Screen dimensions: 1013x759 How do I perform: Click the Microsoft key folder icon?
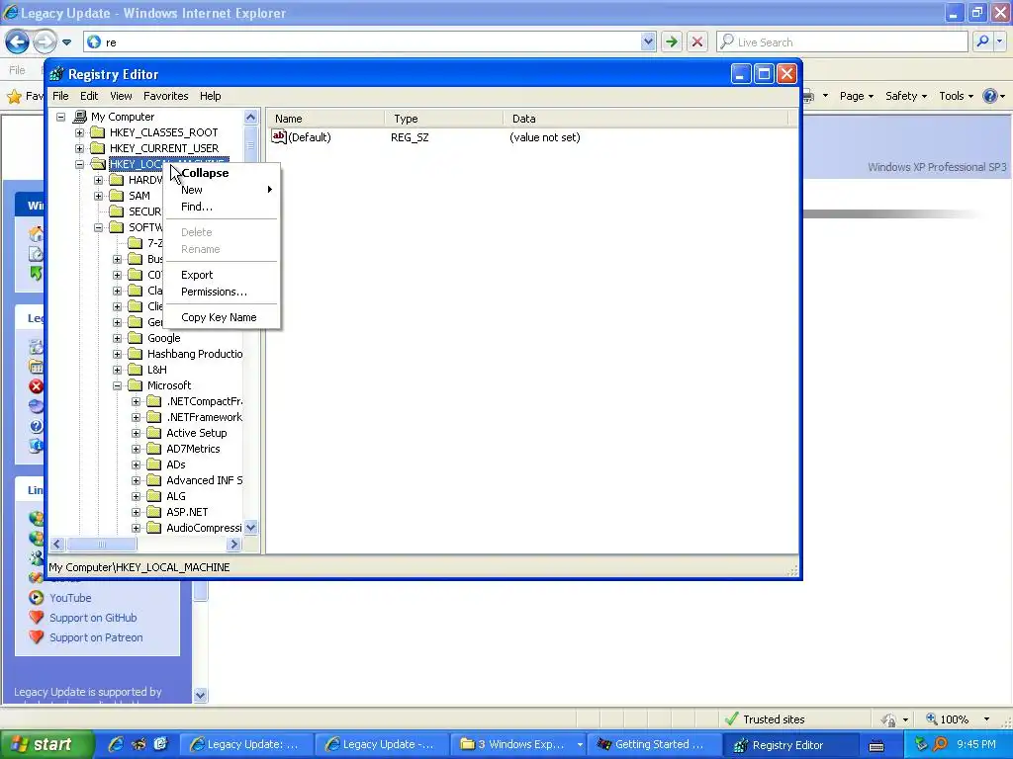135,385
